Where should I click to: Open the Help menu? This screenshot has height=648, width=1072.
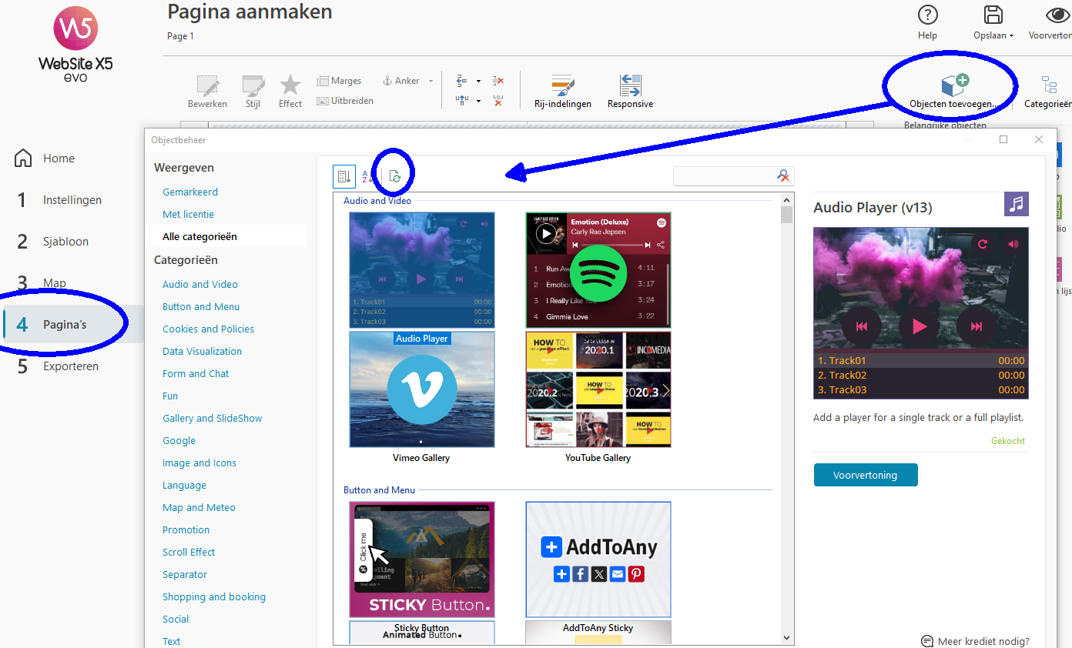pyautogui.click(x=928, y=22)
